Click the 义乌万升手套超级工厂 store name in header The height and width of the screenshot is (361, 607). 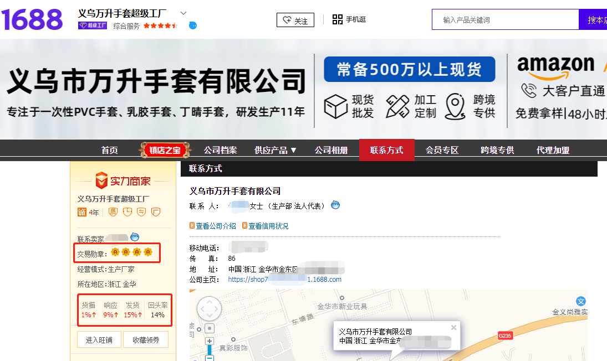point(123,13)
